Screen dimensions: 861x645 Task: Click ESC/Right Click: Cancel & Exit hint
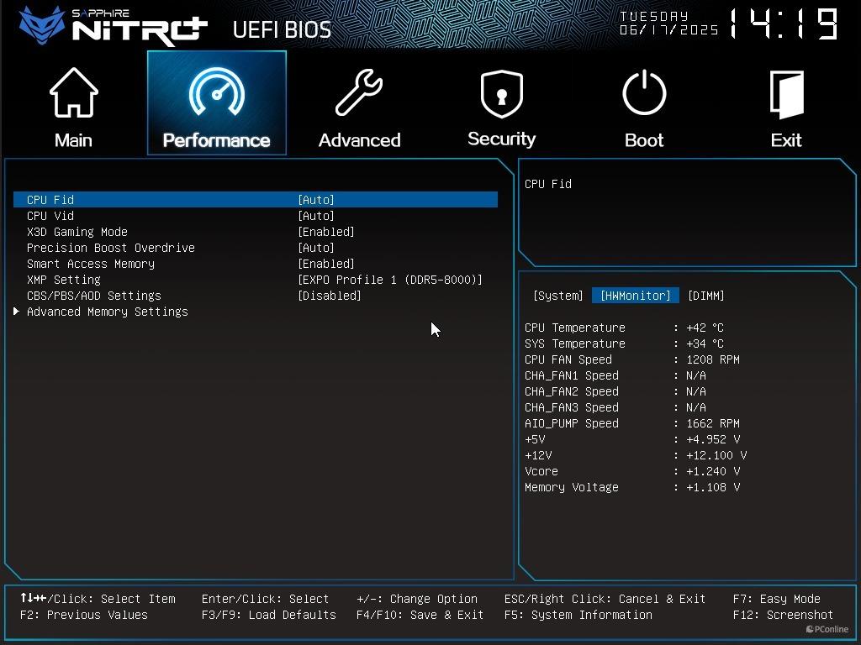605,599
